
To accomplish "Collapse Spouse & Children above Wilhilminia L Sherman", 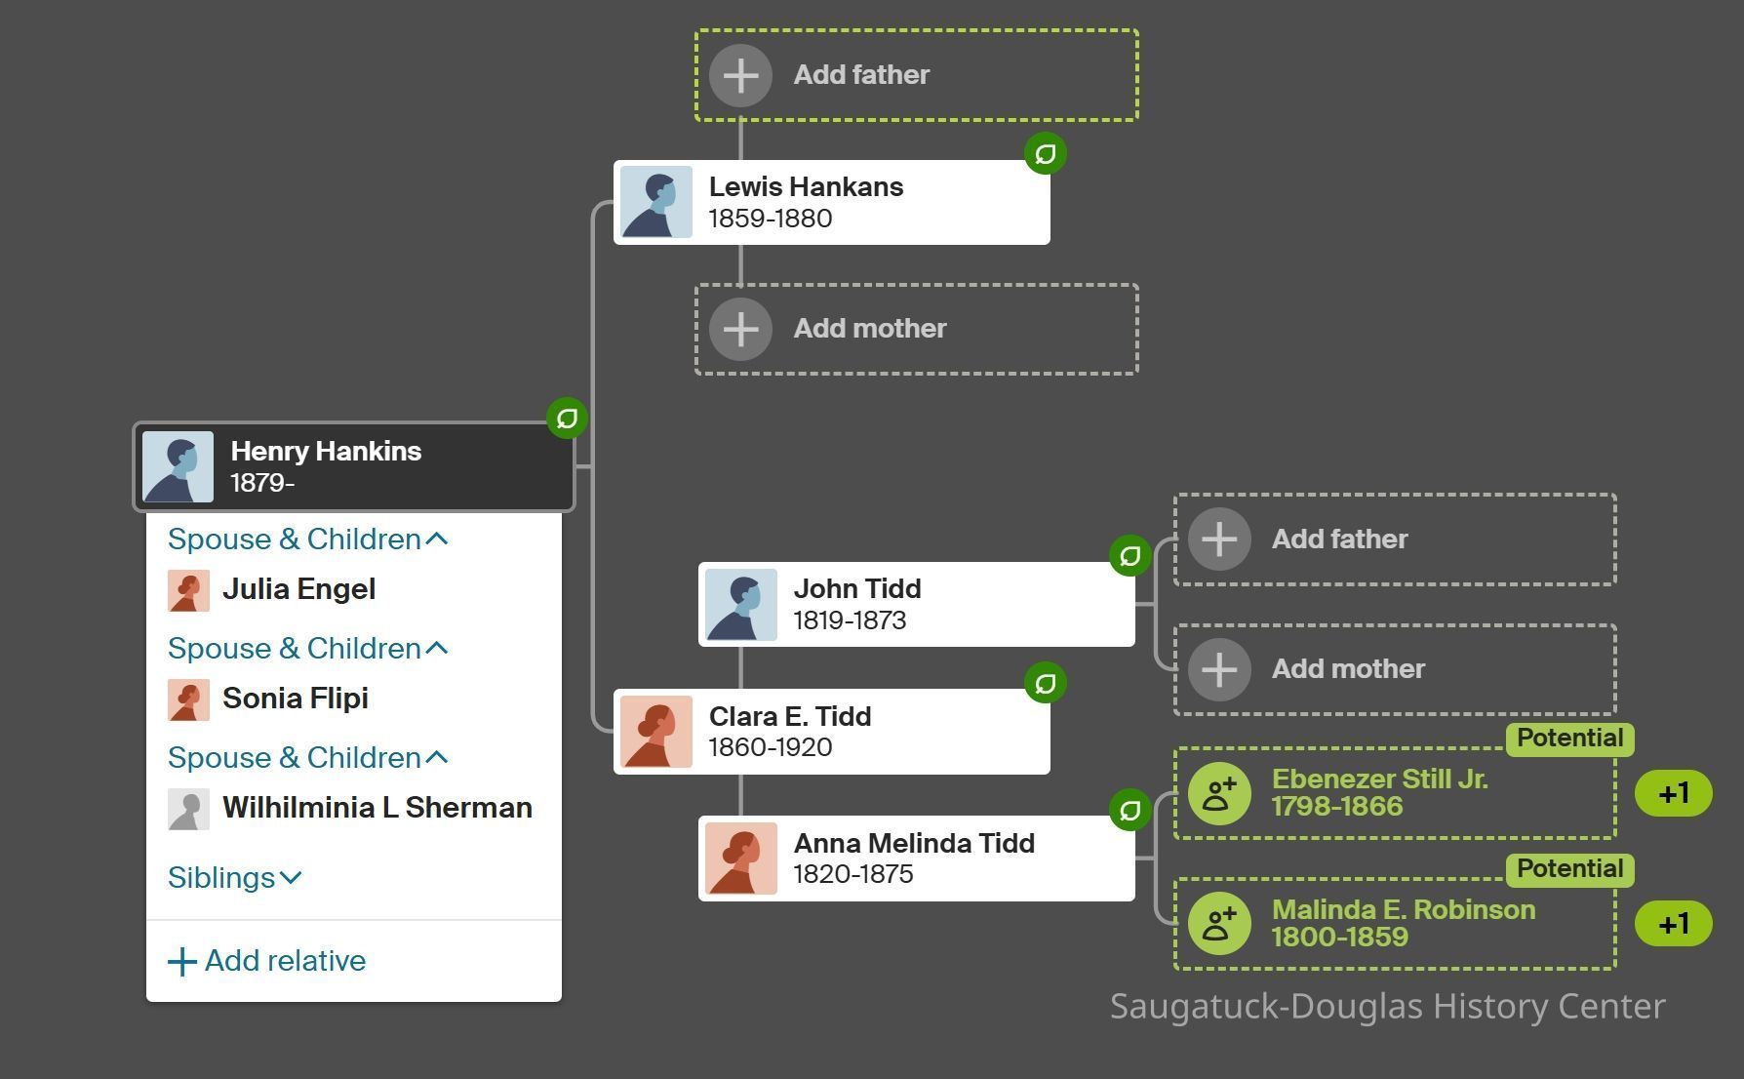I will click(x=307, y=758).
